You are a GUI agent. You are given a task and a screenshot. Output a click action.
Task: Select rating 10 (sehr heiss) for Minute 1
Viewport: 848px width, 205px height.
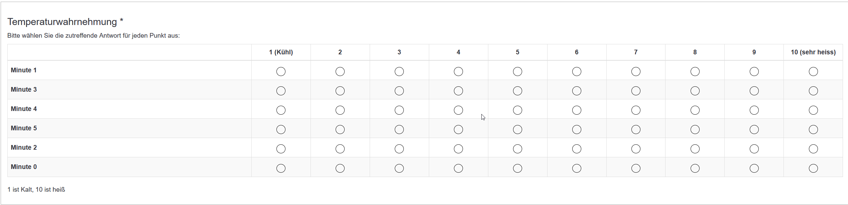click(813, 72)
